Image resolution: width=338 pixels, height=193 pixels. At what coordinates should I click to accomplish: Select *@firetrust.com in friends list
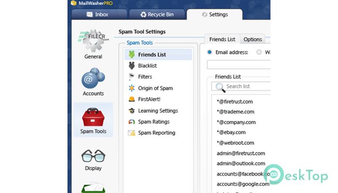235,101
